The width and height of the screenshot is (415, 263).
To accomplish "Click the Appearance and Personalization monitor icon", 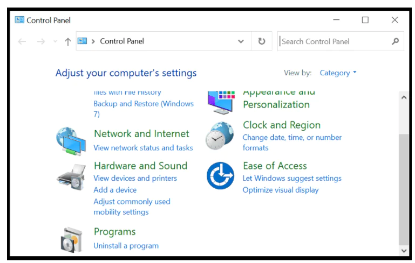I will tap(220, 102).
